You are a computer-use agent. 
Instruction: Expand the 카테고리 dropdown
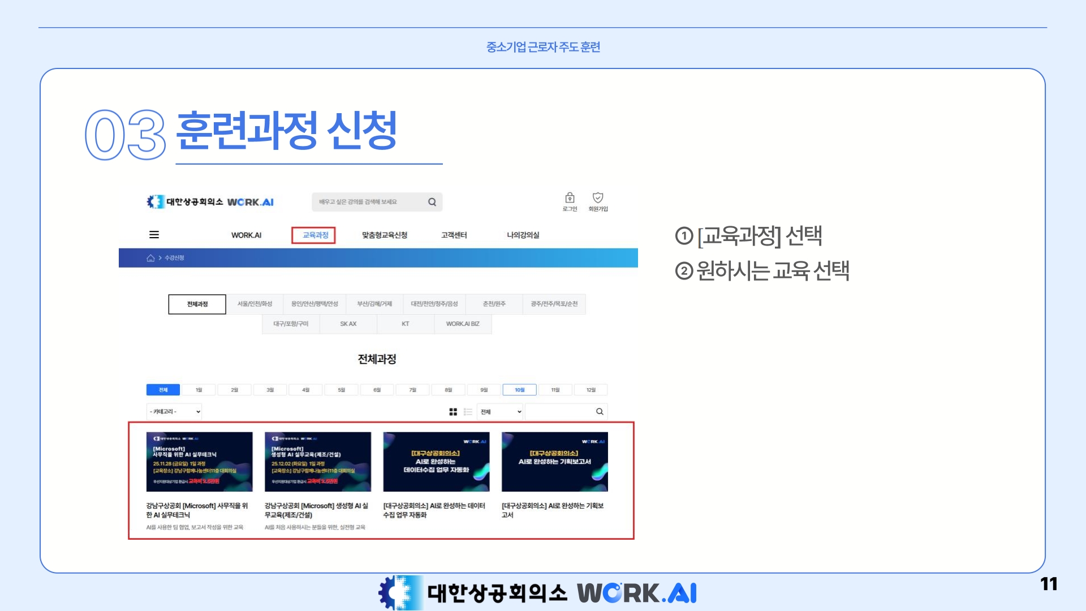click(174, 412)
